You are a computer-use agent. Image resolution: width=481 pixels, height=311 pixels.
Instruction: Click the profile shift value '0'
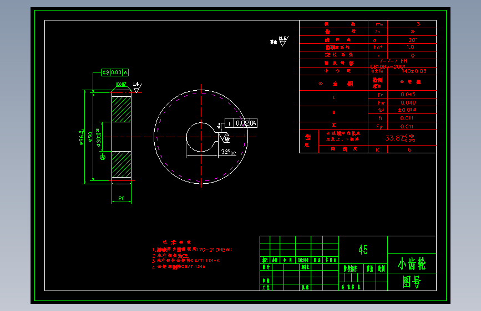[x=413, y=55]
